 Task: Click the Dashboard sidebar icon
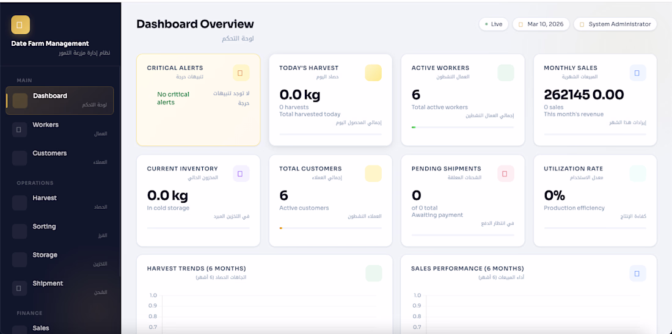(20, 101)
